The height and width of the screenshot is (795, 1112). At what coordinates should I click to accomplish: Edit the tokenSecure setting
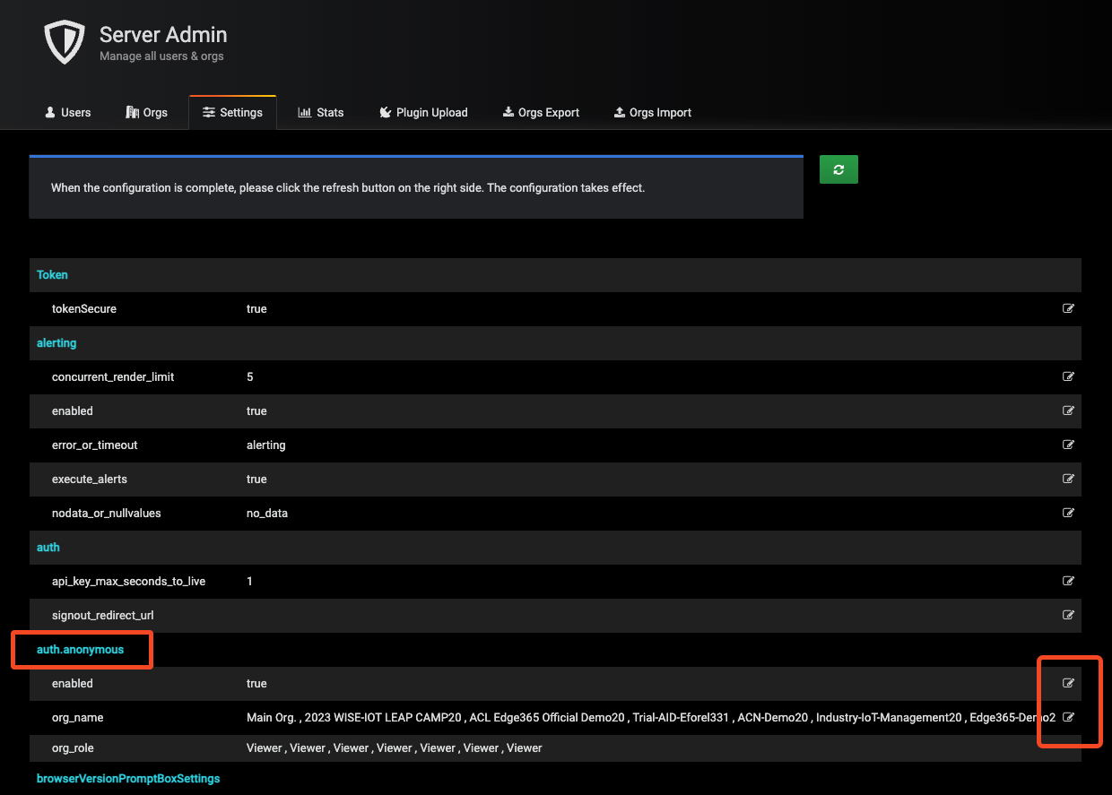point(1068,308)
